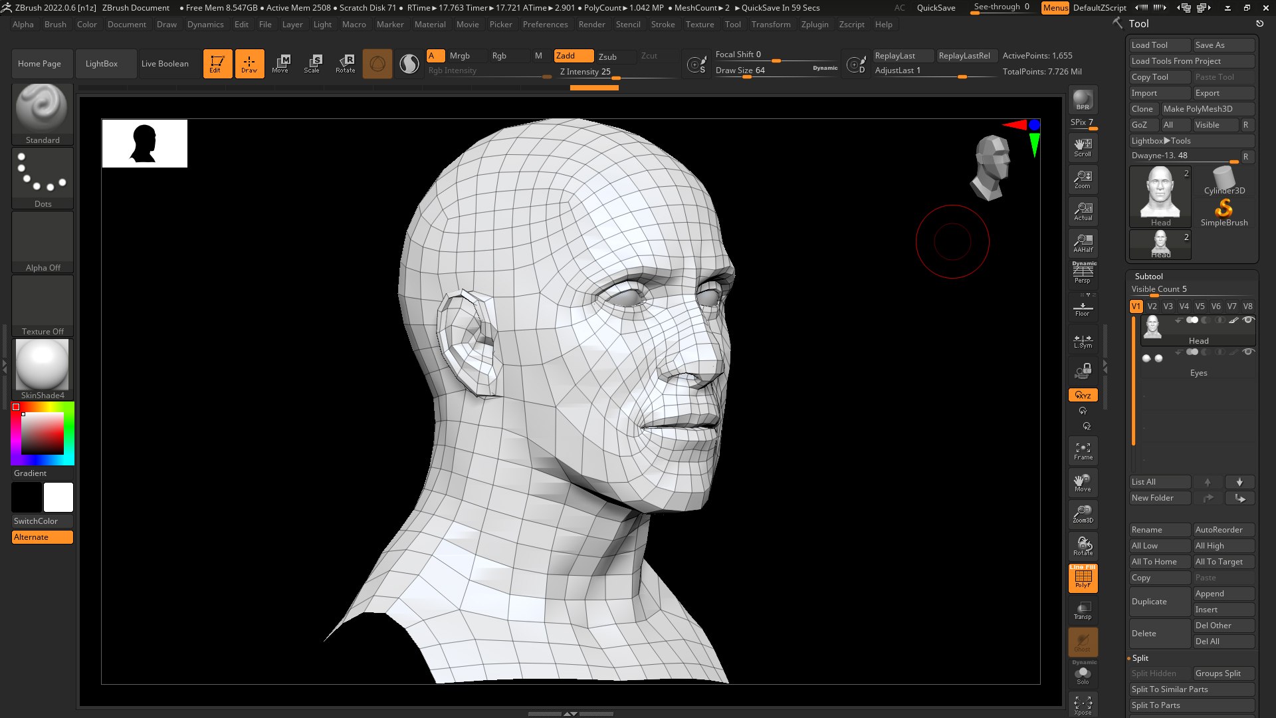Select the V2 visibility set tab
The width and height of the screenshot is (1276, 718).
pos(1152,306)
